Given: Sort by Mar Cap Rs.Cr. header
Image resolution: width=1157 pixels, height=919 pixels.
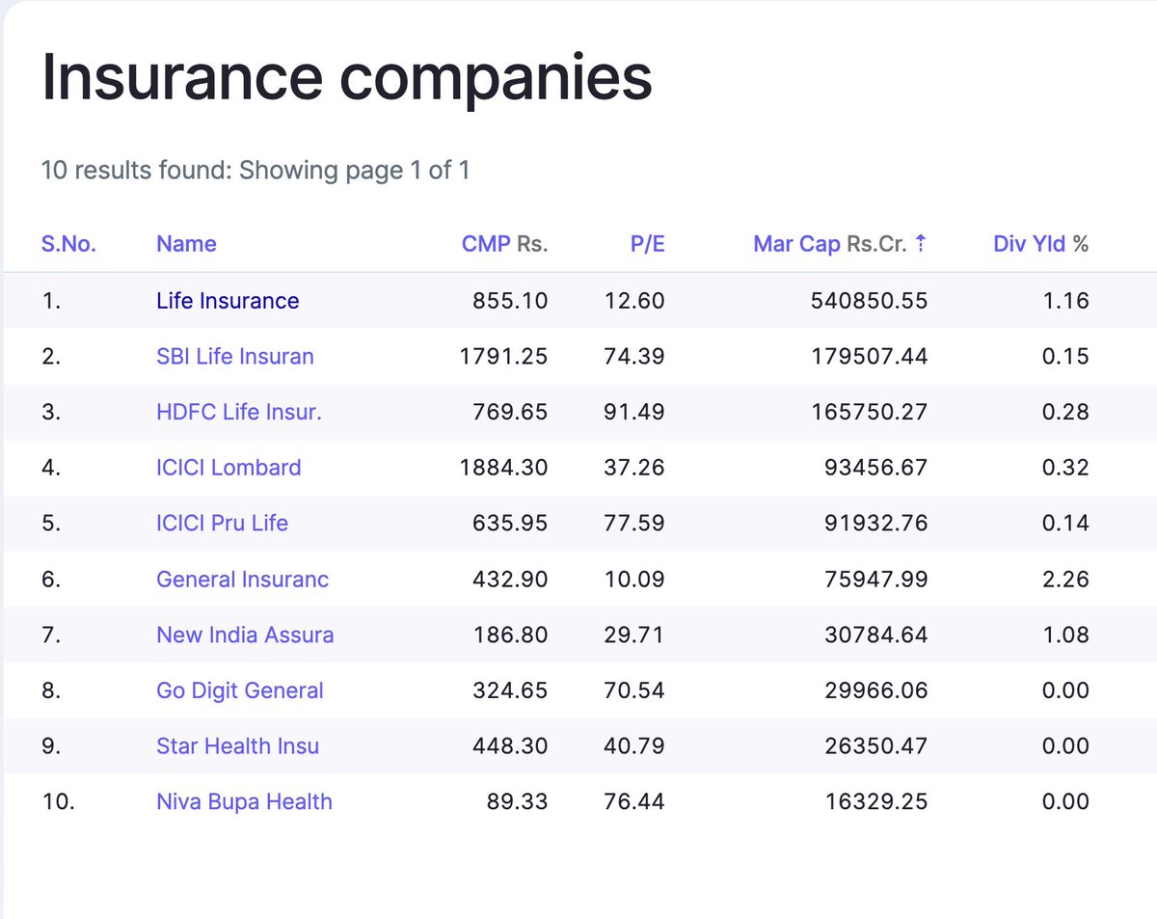Looking at the screenshot, I should (830, 244).
